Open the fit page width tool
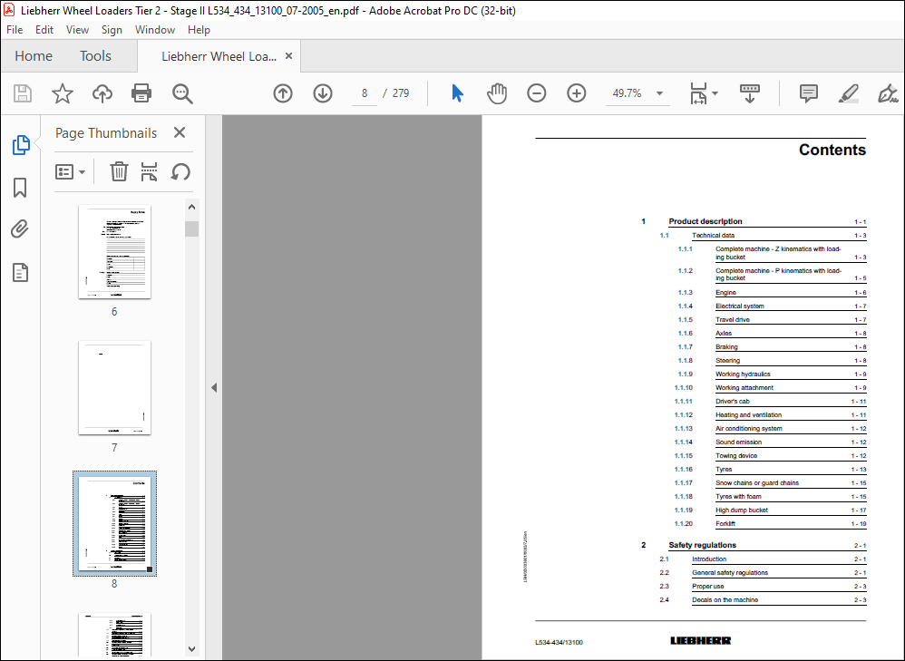The width and height of the screenshot is (905, 661). pos(698,93)
